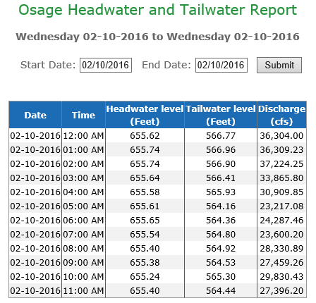Select the 12:00 AM time cell
Image resolution: width=316 pixels, height=303 pixels.
tap(83, 135)
